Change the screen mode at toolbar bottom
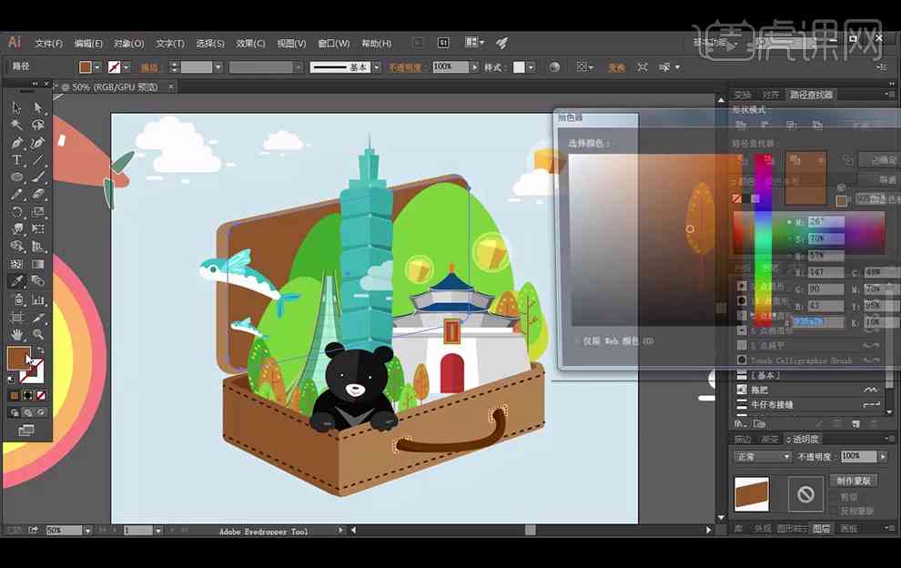Image resolution: width=901 pixels, height=568 pixels. pos(25,431)
